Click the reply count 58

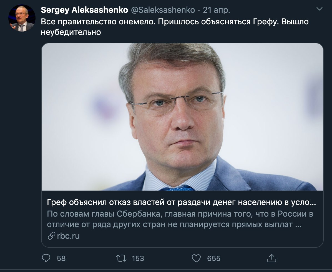pyautogui.click(x=61, y=258)
